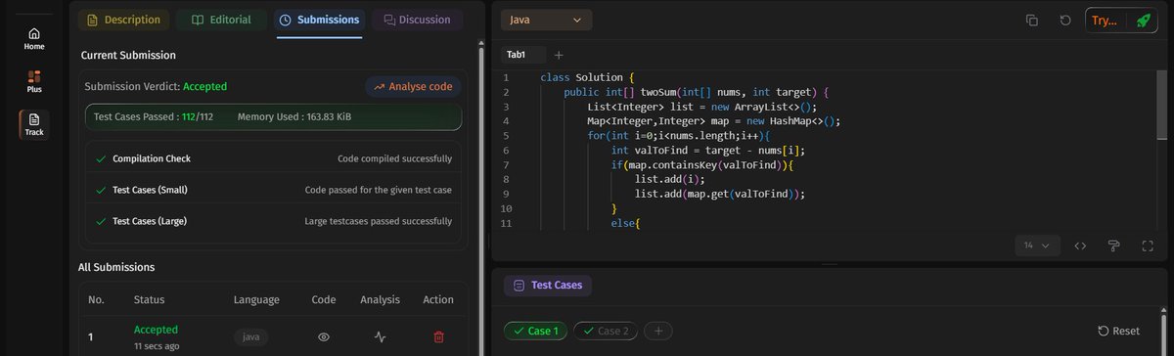The image size is (1174, 356).
Task: Toggle fullscreen editor mode
Action: (x=1148, y=245)
